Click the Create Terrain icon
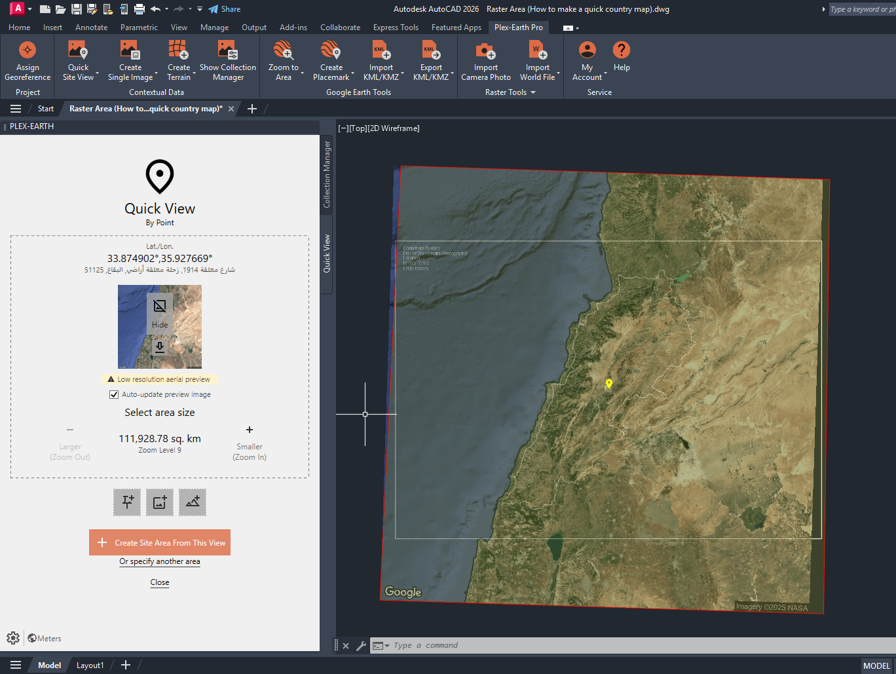 tap(178, 50)
